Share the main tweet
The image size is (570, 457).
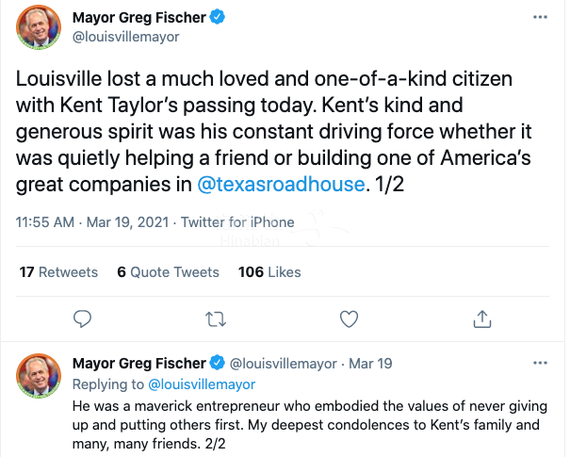point(481,318)
